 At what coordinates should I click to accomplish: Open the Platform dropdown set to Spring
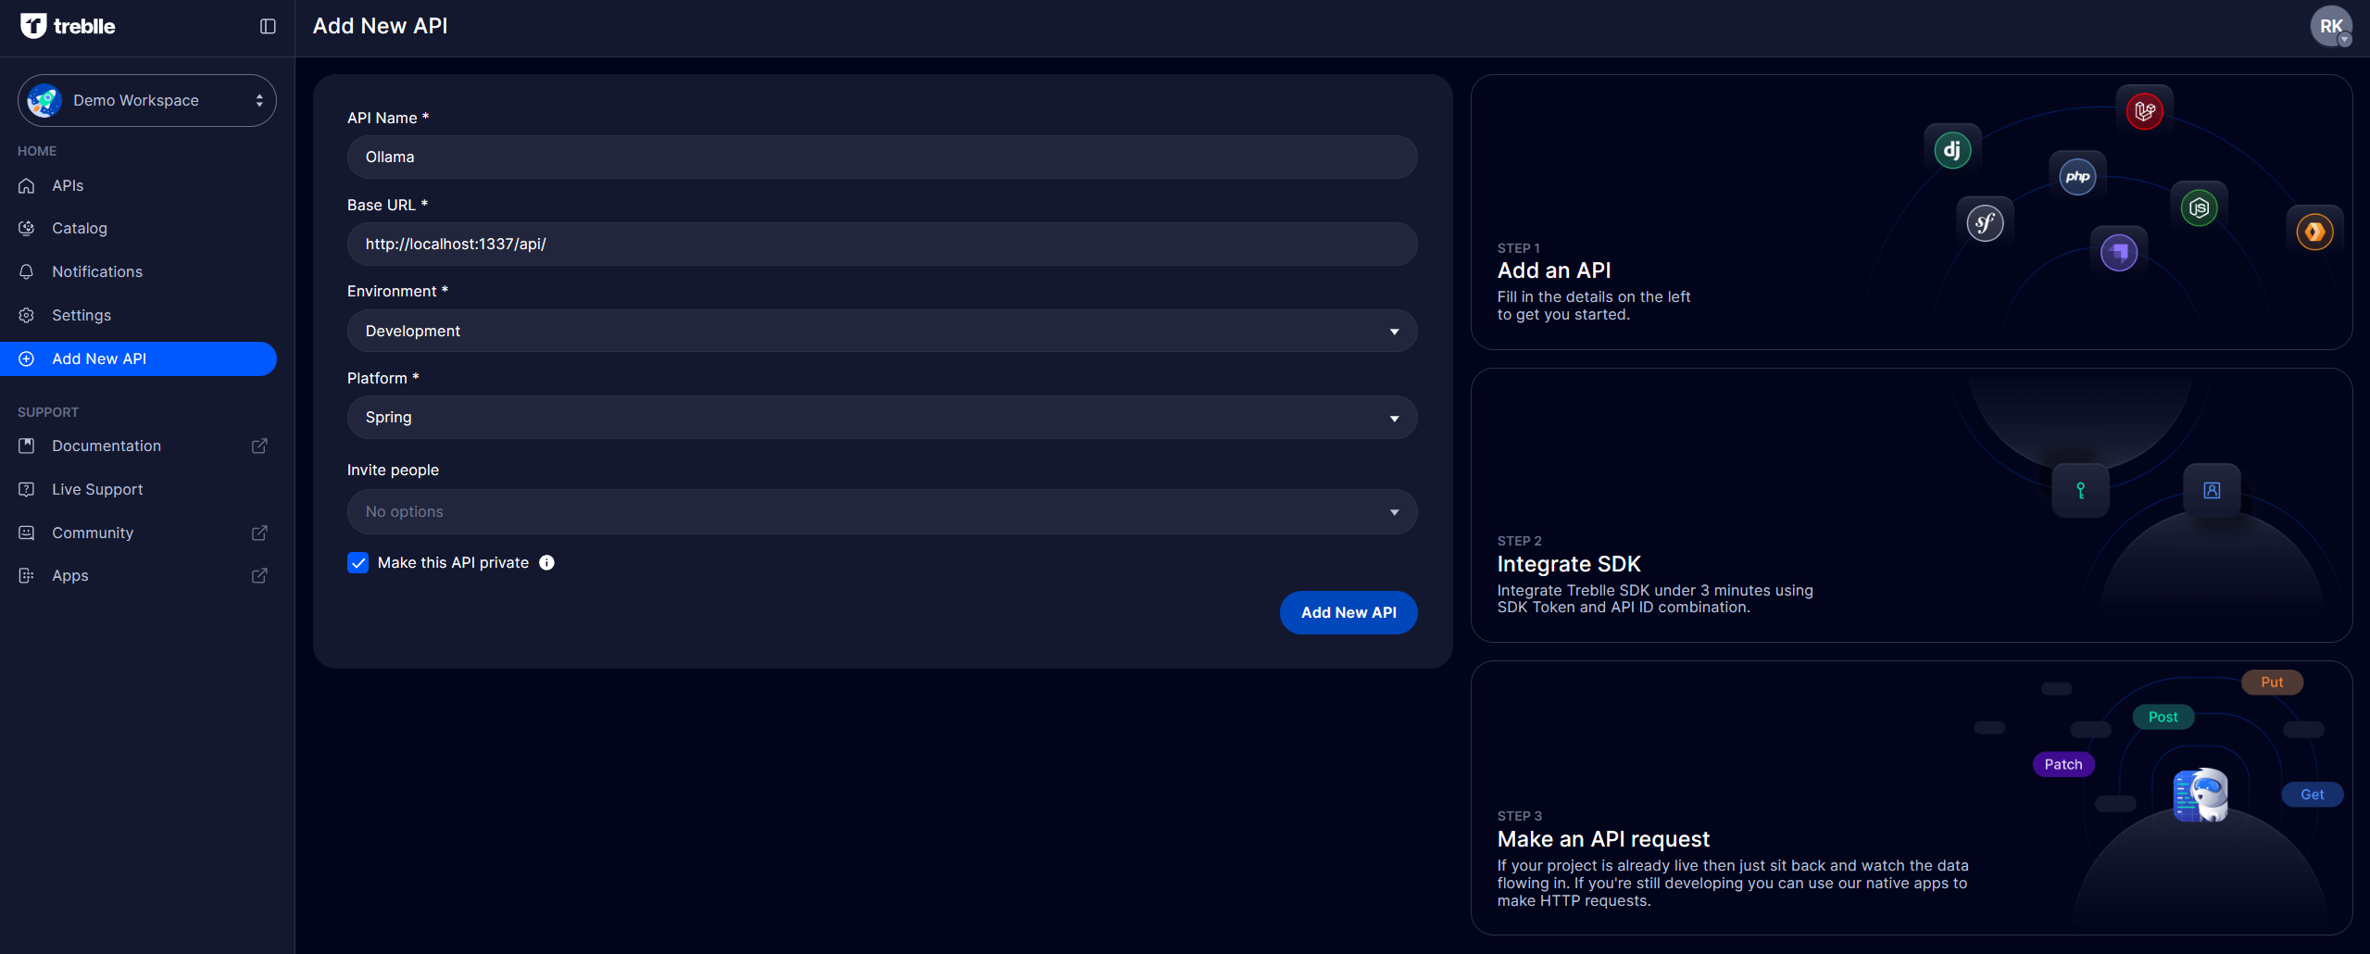click(x=882, y=418)
